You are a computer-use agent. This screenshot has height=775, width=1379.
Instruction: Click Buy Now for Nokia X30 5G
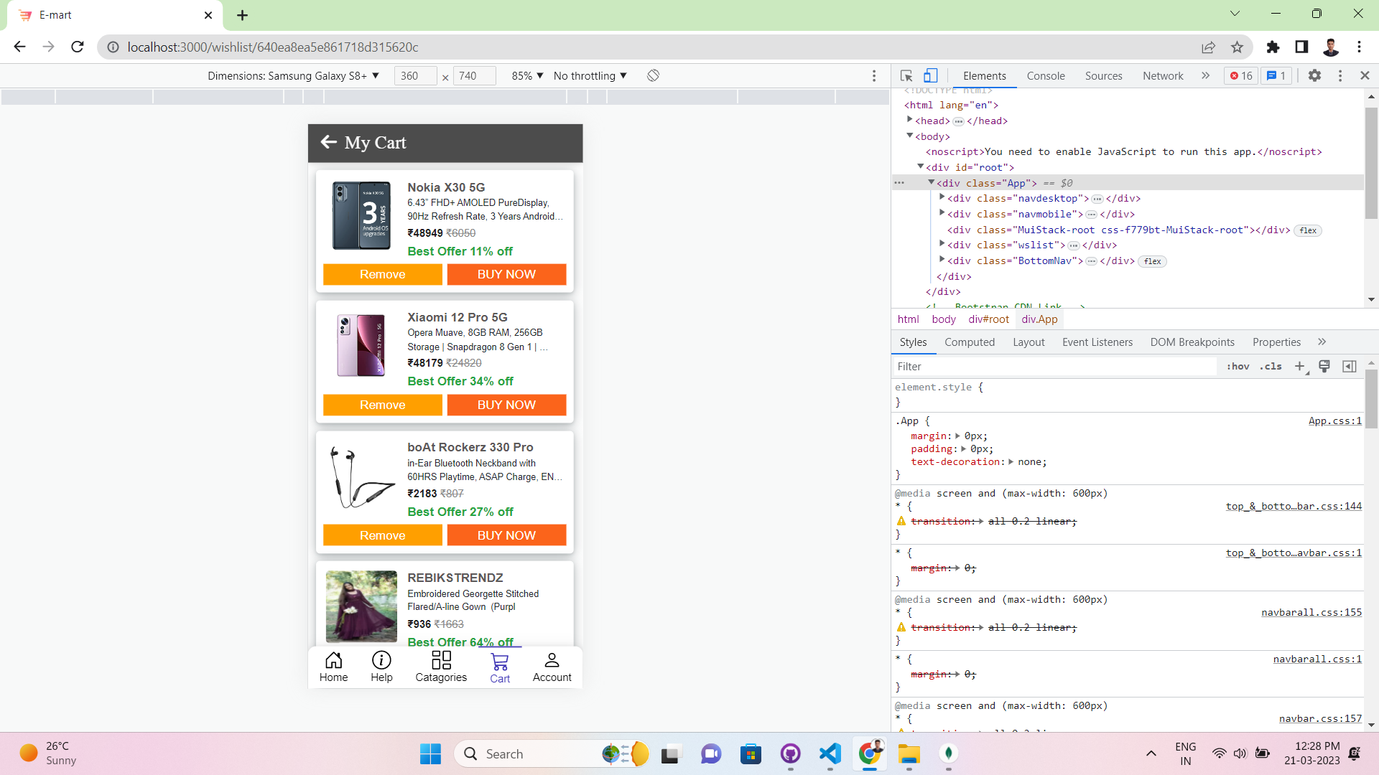point(506,274)
